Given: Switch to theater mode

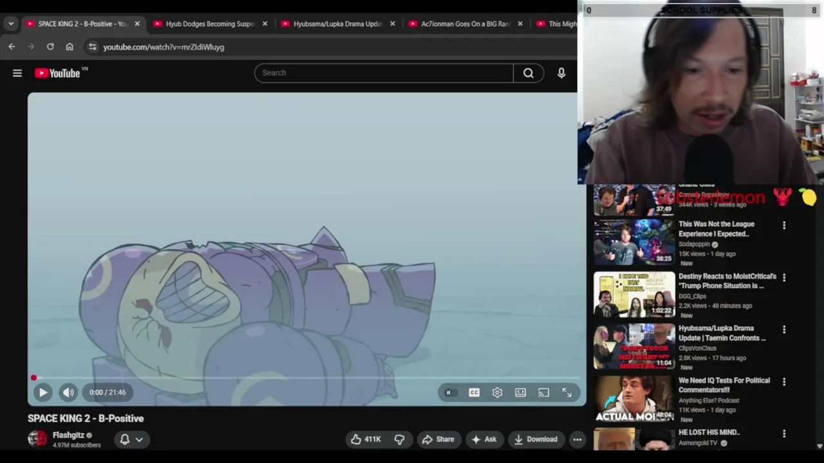Looking at the screenshot, I should point(520,392).
